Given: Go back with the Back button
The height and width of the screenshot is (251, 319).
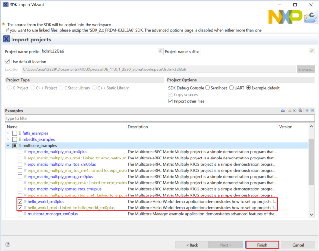Looking at the screenshot, I should pyautogui.click(x=192, y=245).
